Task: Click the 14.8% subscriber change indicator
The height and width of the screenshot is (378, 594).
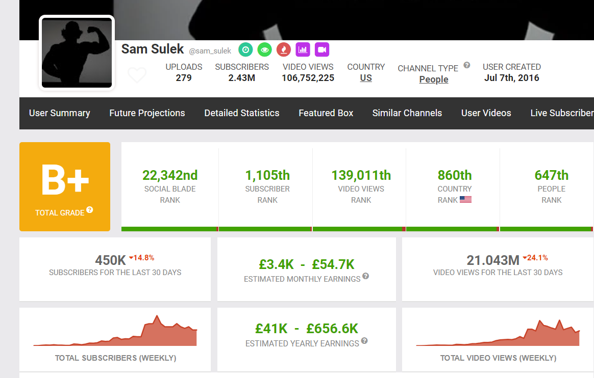Action: (x=142, y=258)
